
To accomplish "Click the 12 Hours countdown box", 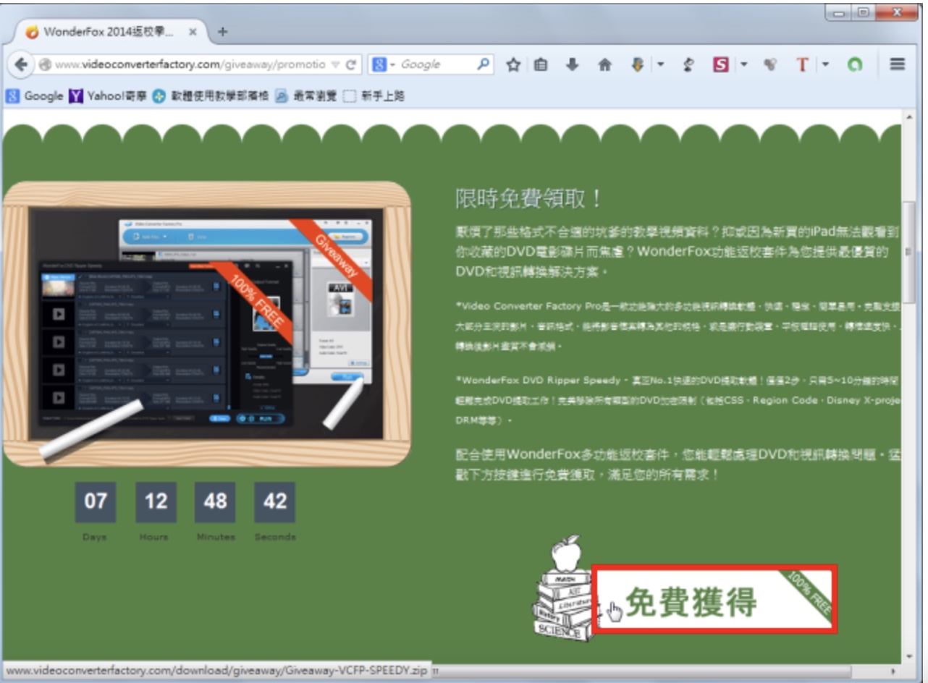I will pyautogui.click(x=156, y=502).
